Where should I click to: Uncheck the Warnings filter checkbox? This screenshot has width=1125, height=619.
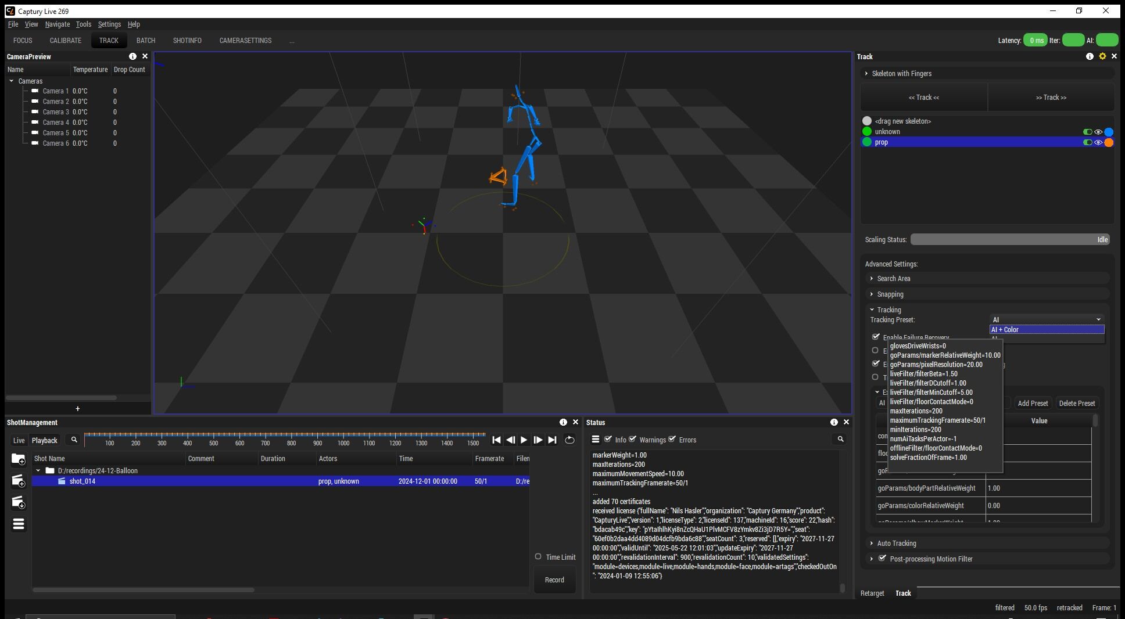[633, 439]
